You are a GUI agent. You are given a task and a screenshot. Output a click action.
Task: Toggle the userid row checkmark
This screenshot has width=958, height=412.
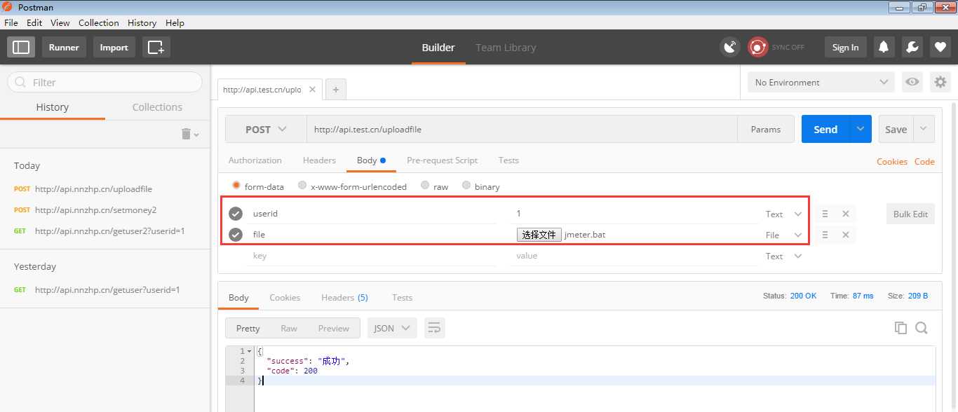click(x=236, y=214)
